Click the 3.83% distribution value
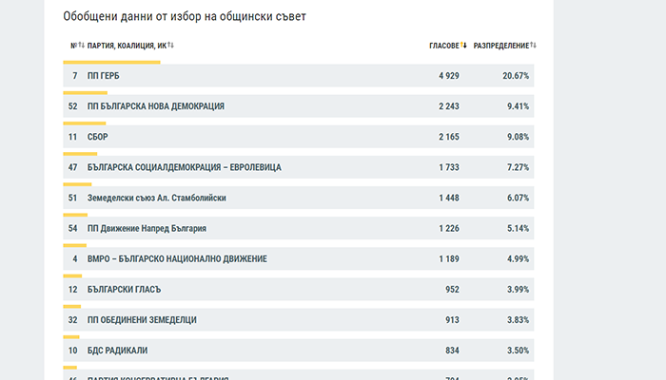This screenshot has height=380, width=666. tap(518, 320)
